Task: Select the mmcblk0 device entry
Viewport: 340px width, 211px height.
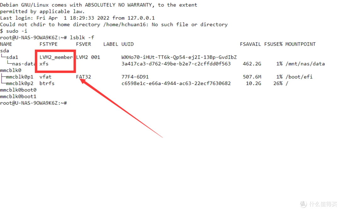Action: (x=11, y=70)
